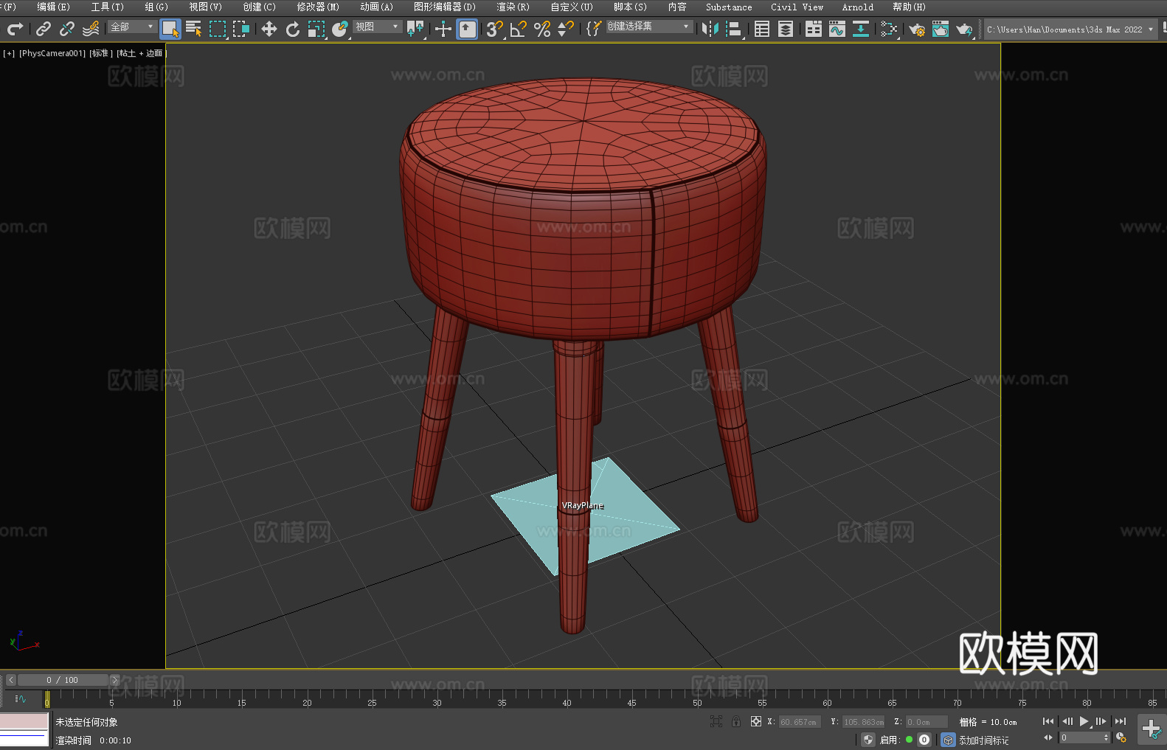
Task: Click the Y coordinate field
Action: click(863, 722)
